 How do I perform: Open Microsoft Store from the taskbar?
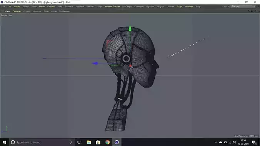[98, 142]
